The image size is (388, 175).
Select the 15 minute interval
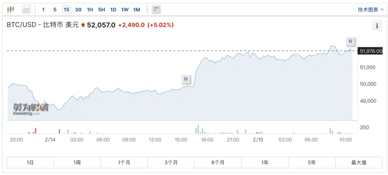(x=66, y=10)
